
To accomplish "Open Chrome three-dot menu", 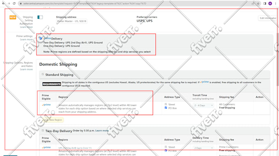I will (275, 4).
